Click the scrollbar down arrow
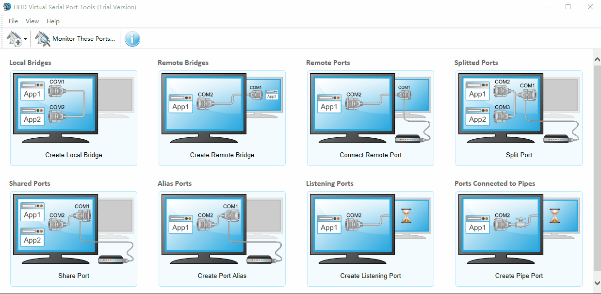601x294 pixels. pos(597,282)
